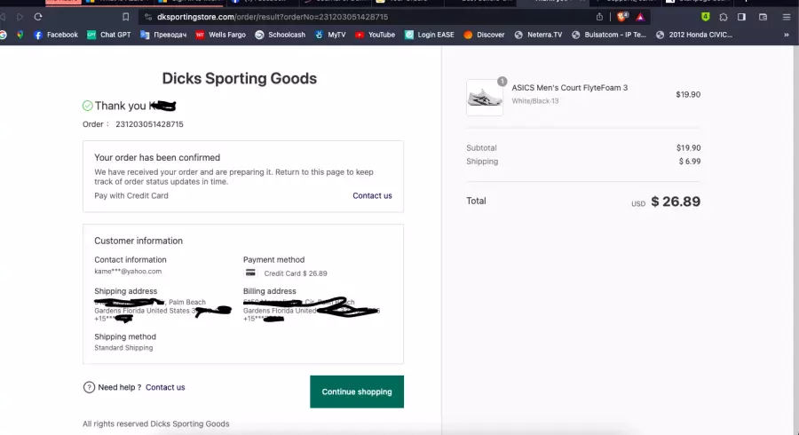Click the Dicks Sporting Goods page heading

[x=240, y=78]
